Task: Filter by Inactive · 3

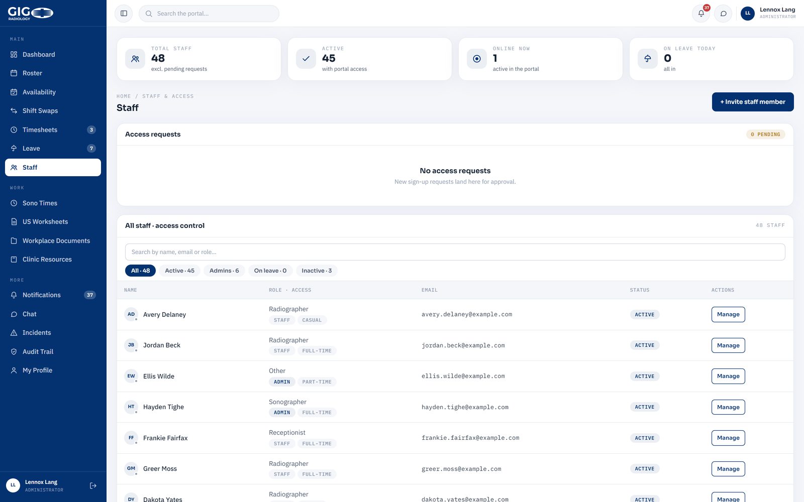Action: pos(317,271)
